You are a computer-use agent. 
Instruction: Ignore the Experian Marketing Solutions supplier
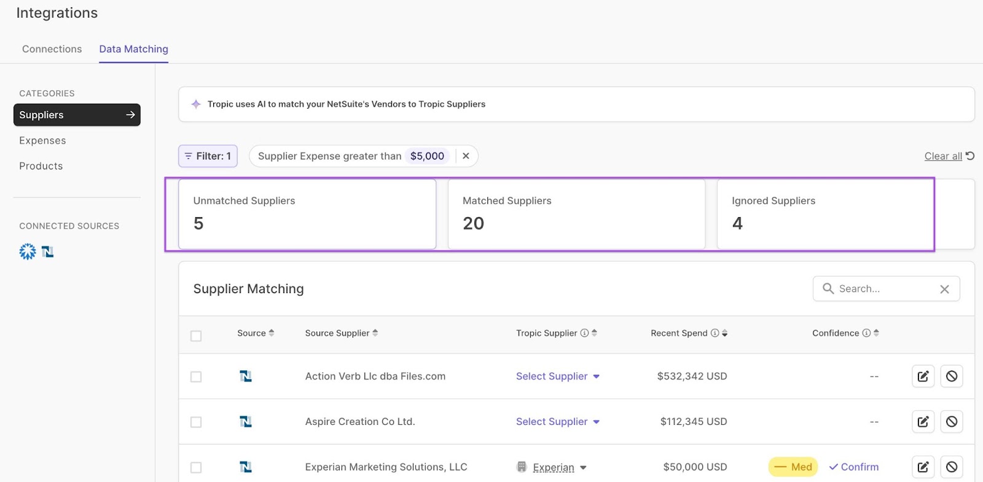coord(952,467)
